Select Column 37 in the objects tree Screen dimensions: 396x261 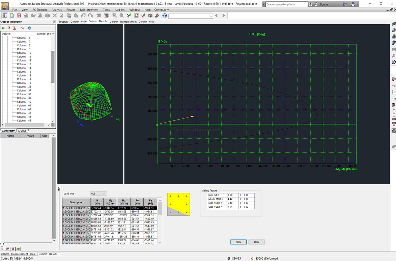[x=24, y=90]
